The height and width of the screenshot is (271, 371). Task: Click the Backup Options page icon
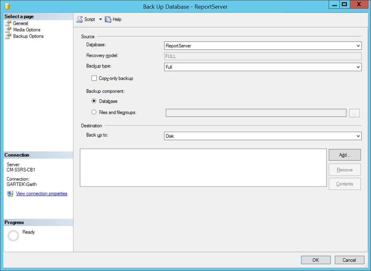pyautogui.click(x=8, y=36)
